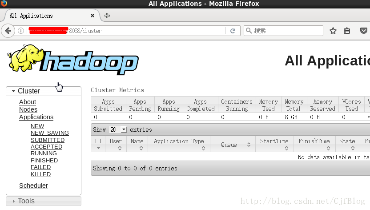Open the site information icon in address bar
The width and height of the screenshot is (370, 210).
[21, 31]
